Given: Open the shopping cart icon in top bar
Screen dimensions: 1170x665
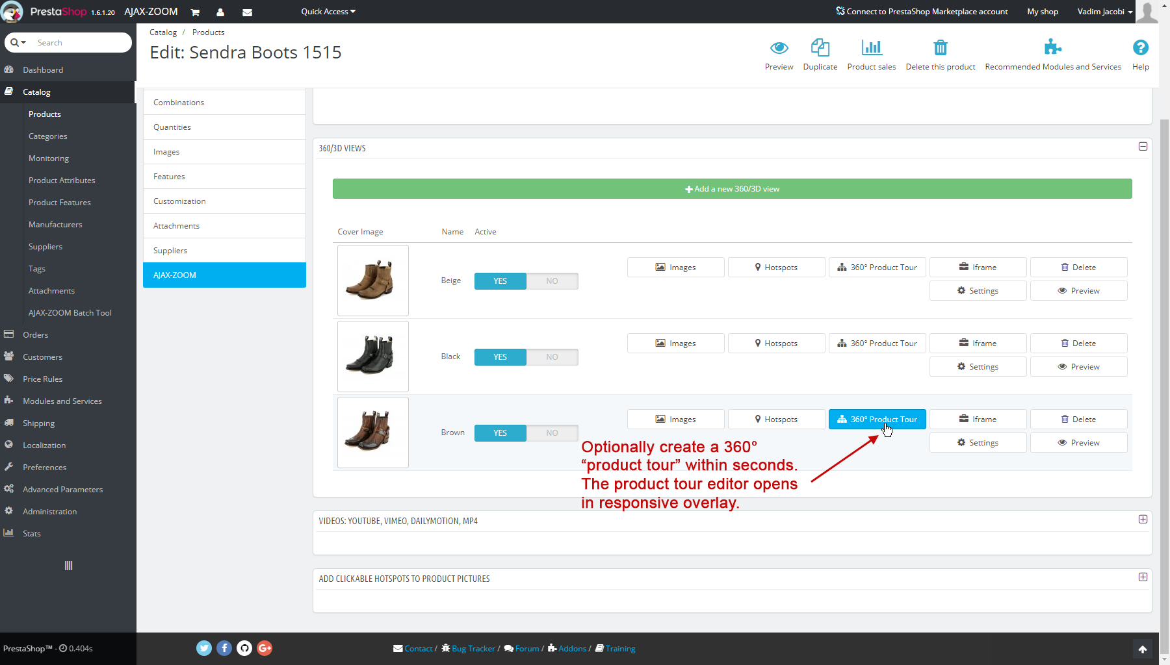Looking at the screenshot, I should click(195, 12).
